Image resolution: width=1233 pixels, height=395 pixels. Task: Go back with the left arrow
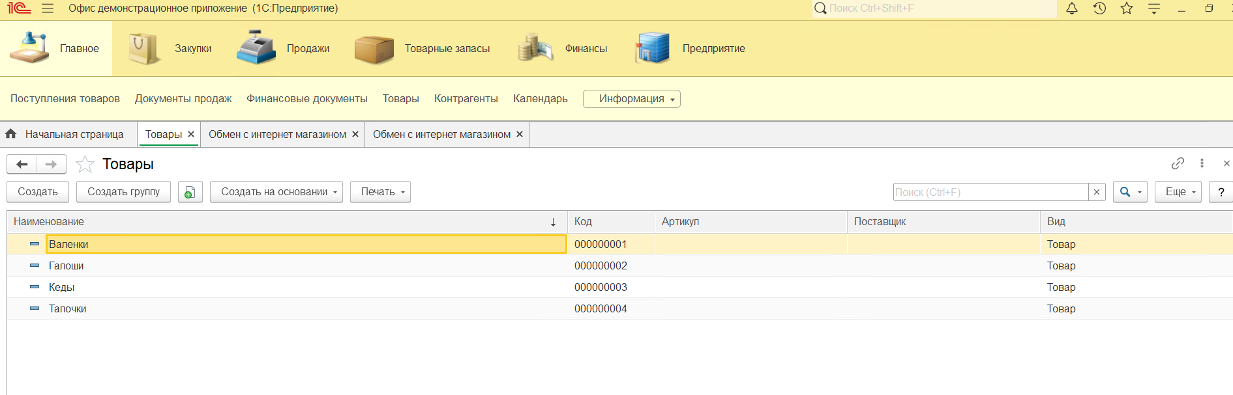pyautogui.click(x=22, y=164)
